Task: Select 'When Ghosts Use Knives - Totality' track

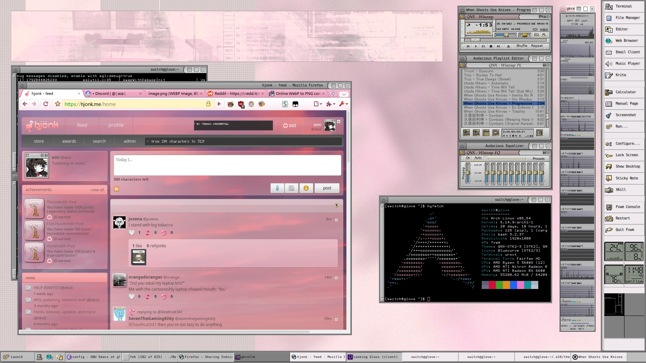Action: point(504,111)
